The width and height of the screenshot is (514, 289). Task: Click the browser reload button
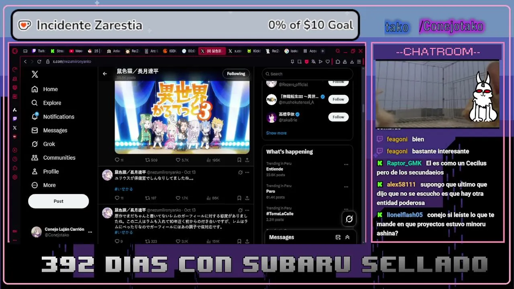pos(39,61)
